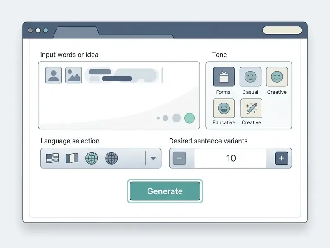330x248 pixels.
Task: Select the Creative tone winking face icon
Action: click(277, 77)
